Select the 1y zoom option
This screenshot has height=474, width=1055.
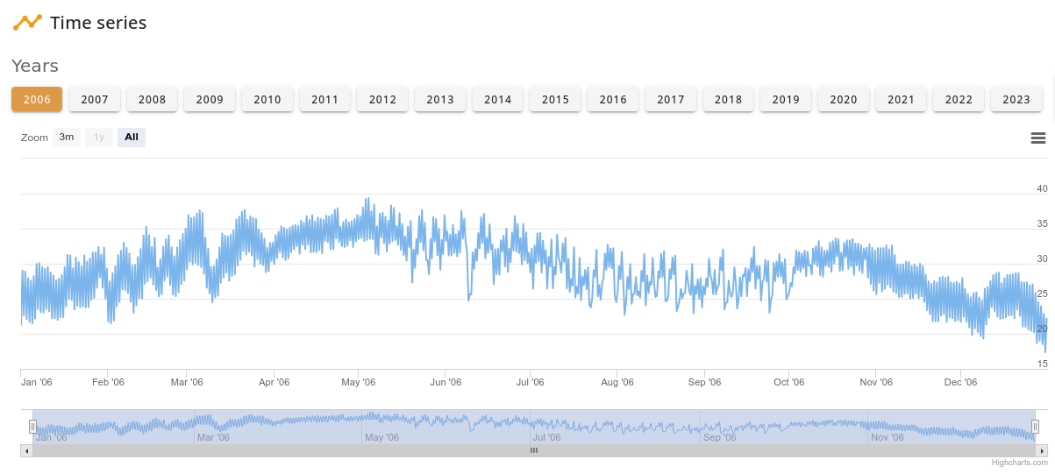[x=99, y=138]
